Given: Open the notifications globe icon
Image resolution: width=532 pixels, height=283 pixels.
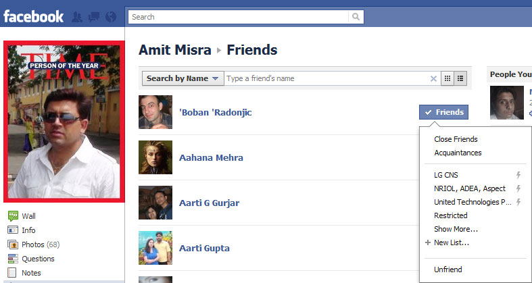Looking at the screenshot, I should pos(111,17).
